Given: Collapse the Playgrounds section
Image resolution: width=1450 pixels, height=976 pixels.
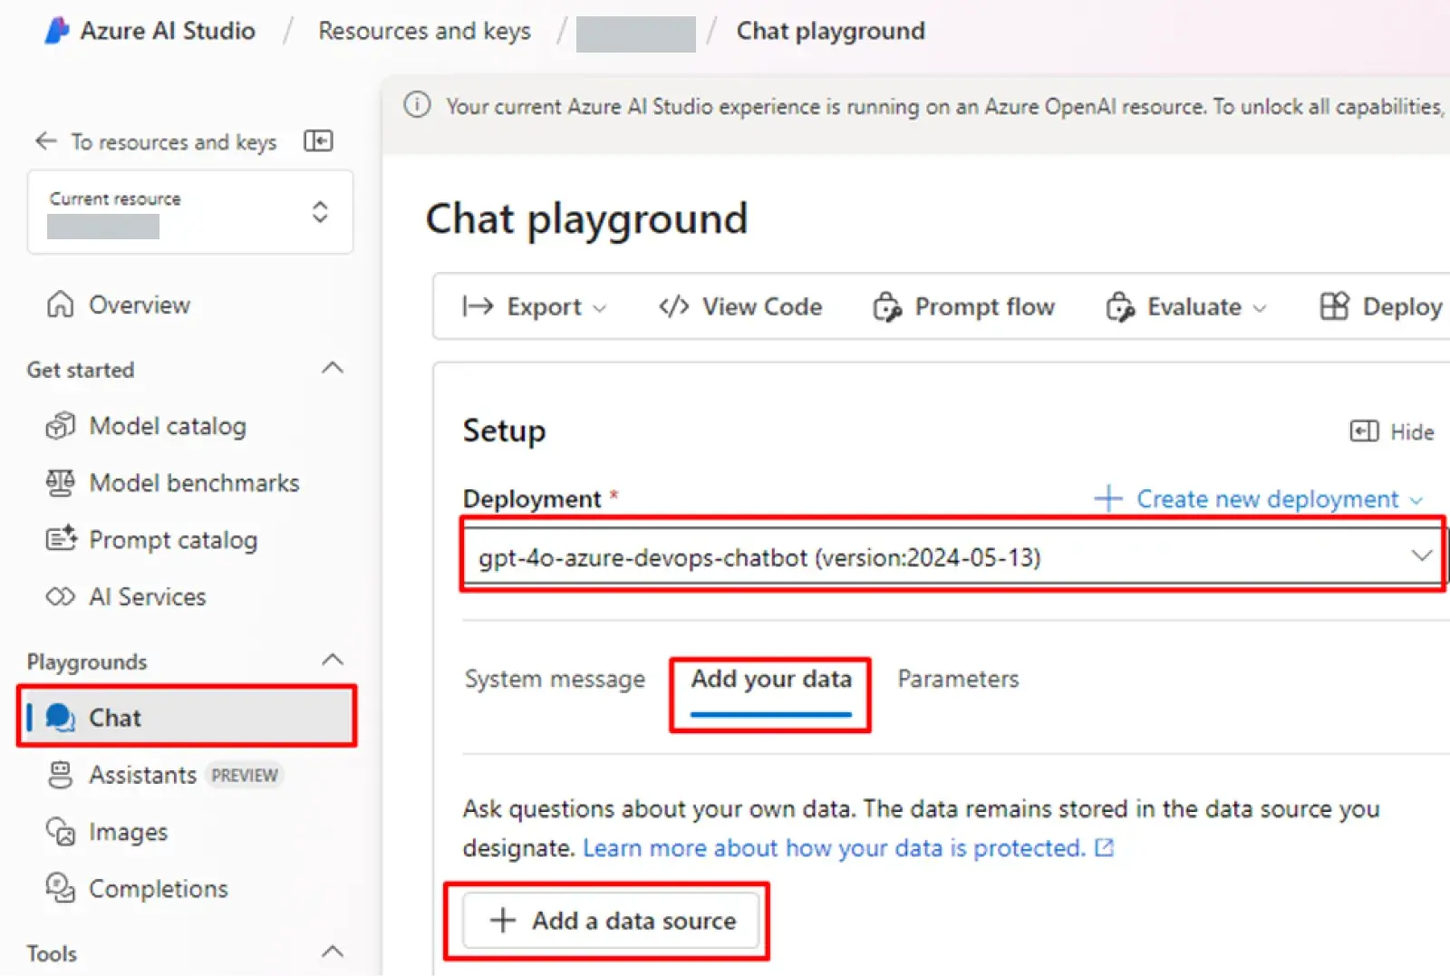Looking at the screenshot, I should 333,660.
